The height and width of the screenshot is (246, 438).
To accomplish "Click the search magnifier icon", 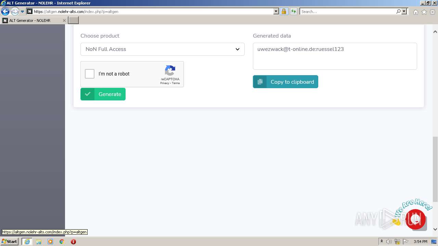I will tap(398, 12).
